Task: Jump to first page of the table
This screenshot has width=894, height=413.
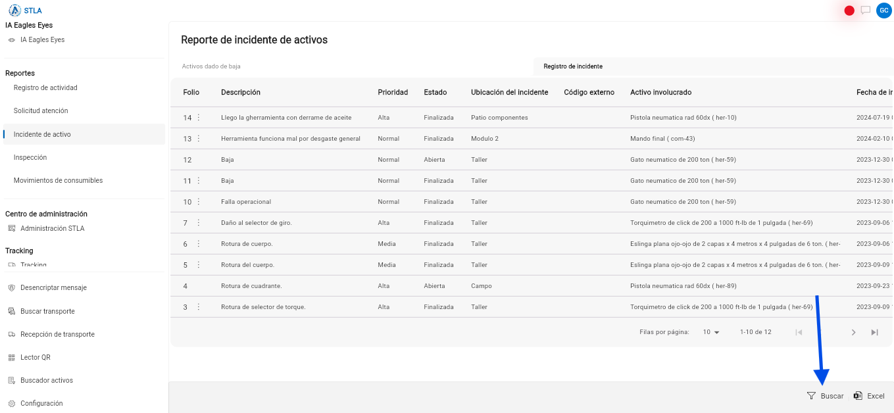Action: (799, 332)
